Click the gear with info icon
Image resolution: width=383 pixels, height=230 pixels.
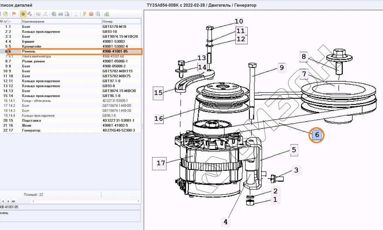tap(54, 14)
